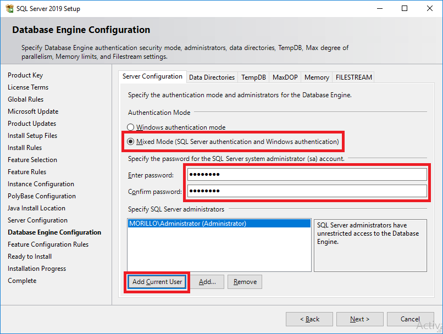Screen dimensions: 443x334
Task: Open the Data Directories tab
Action: pos(212,77)
